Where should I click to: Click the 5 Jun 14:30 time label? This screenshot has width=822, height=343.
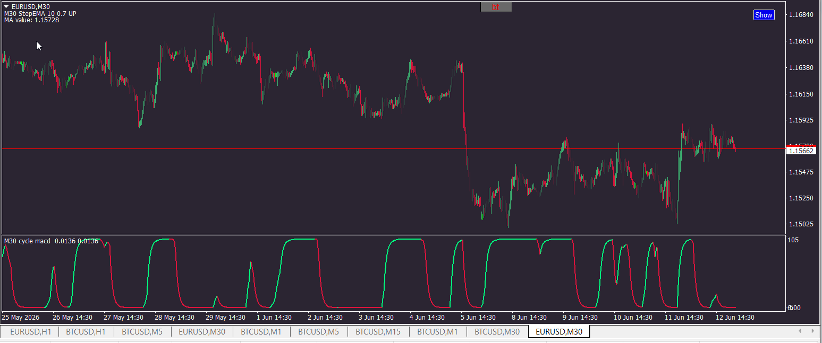click(478, 318)
